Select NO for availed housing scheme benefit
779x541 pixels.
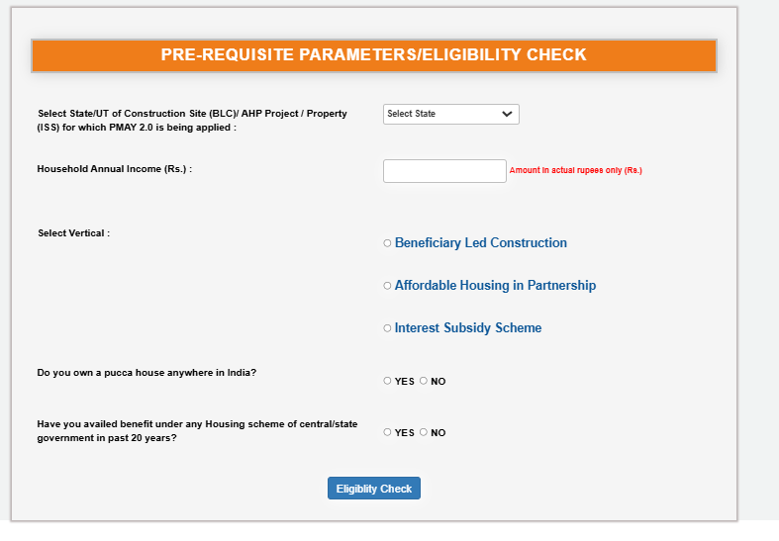point(424,432)
